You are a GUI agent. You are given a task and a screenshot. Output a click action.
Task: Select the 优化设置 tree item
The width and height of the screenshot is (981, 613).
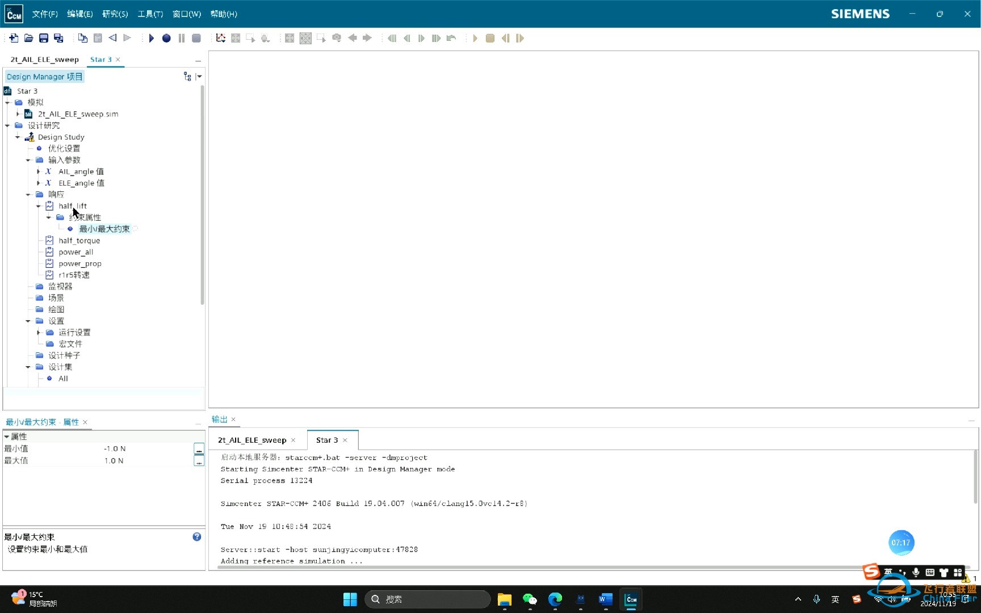(64, 149)
